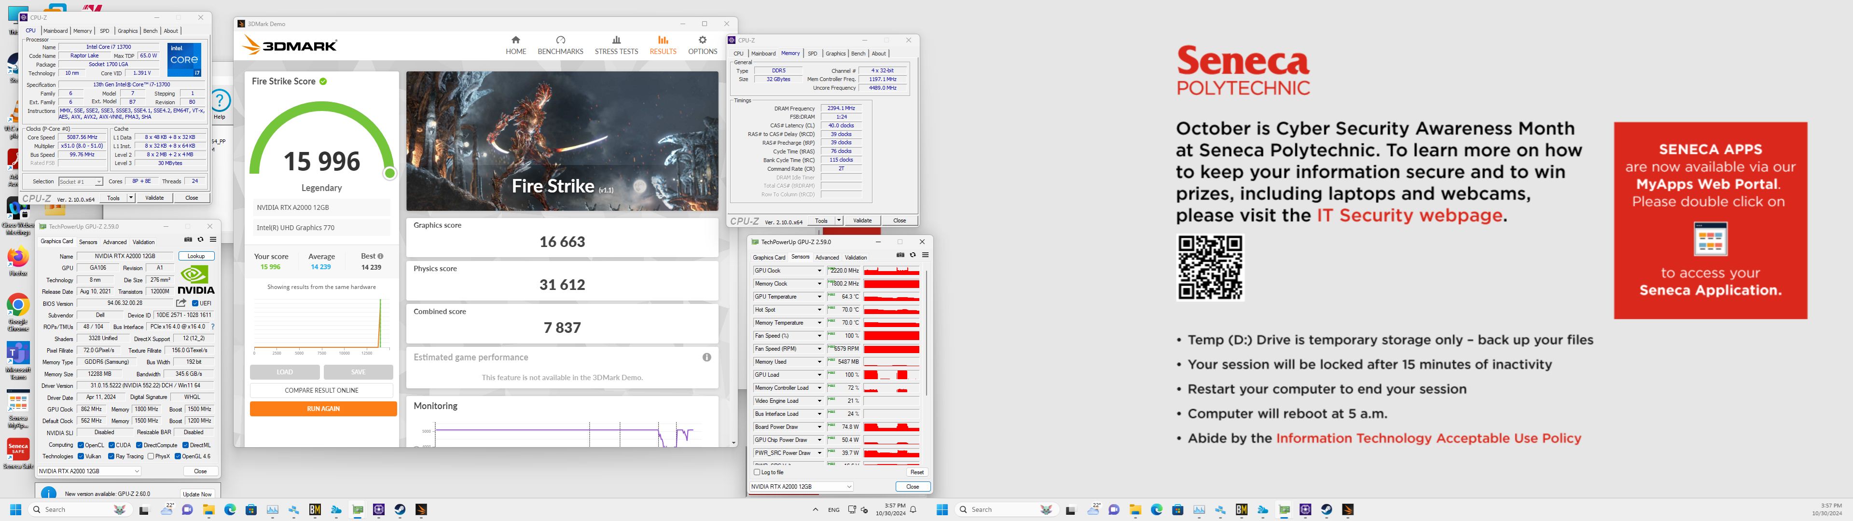
Task: Click the GPU Load sensor graph
Action: [891, 375]
